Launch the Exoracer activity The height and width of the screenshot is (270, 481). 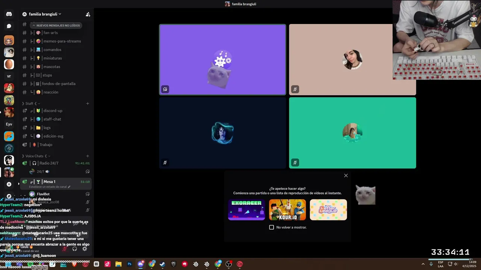[247, 210]
